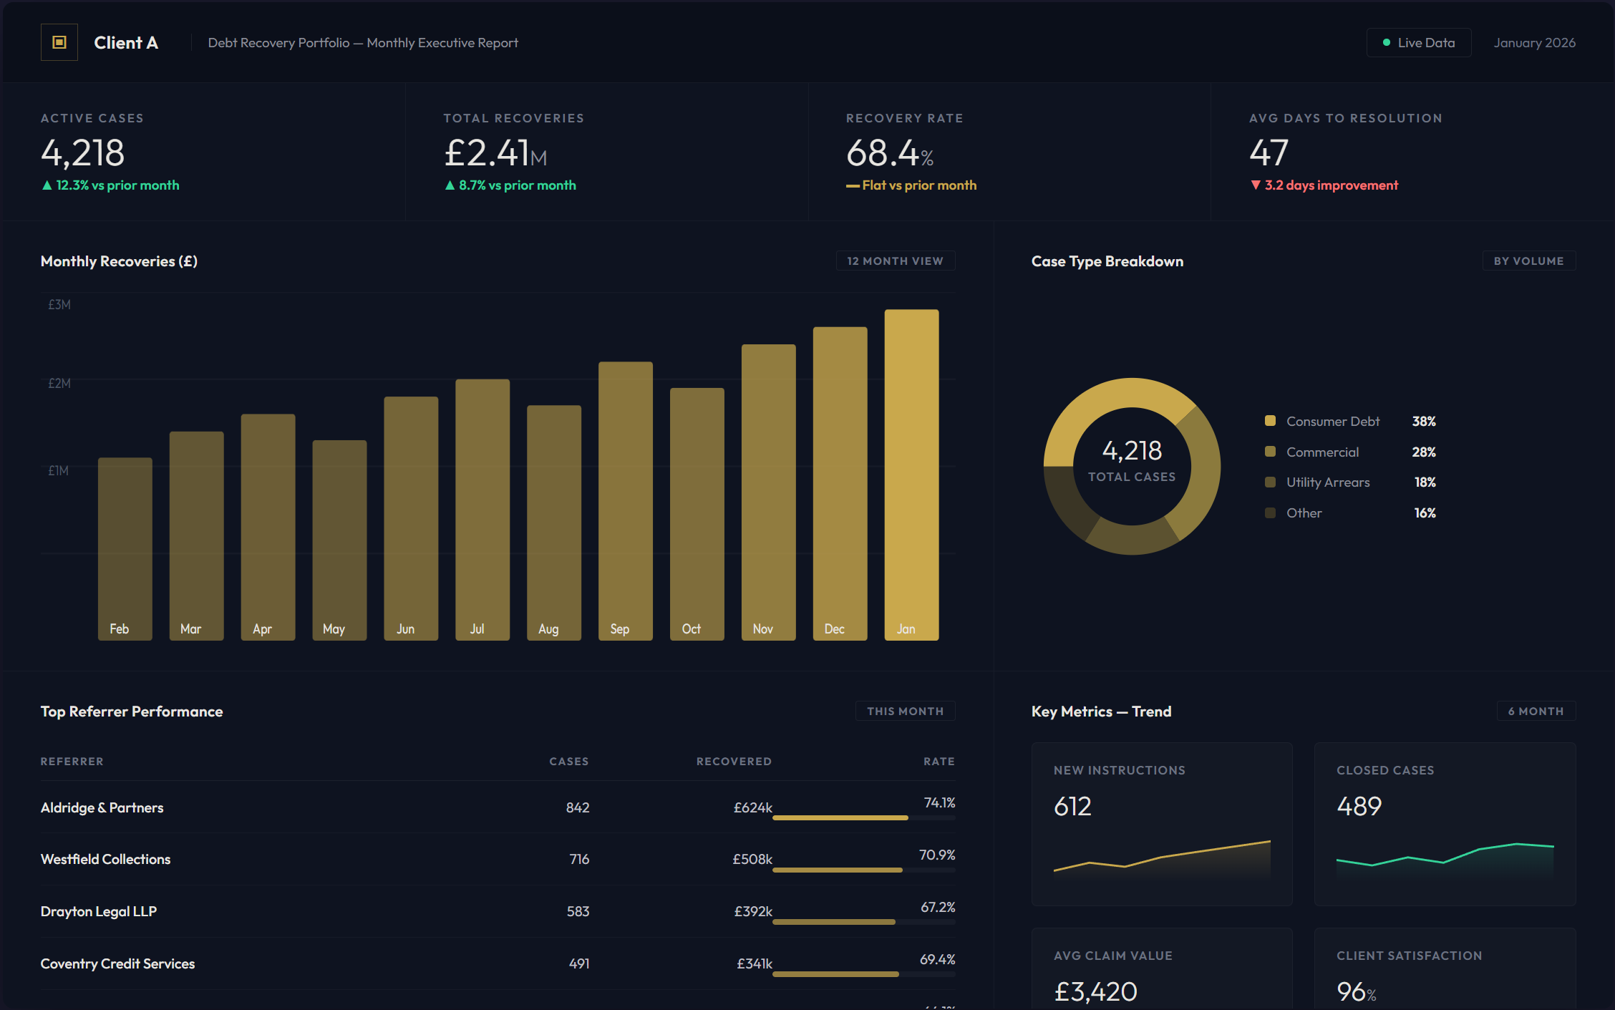This screenshot has width=1615, height=1010.
Task: Click the green arrow under Total Recoveries
Action: (x=450, y=185)
